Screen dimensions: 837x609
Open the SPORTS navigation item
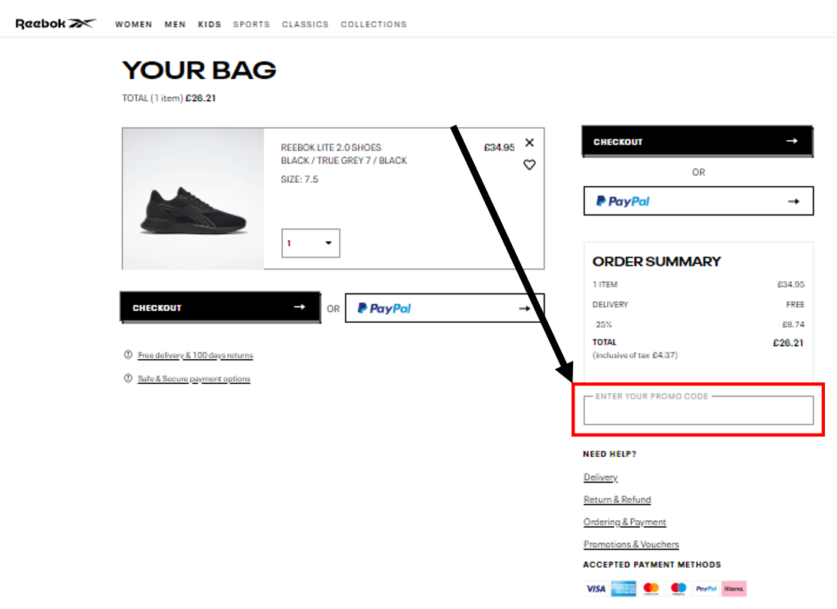click(251, 24)
